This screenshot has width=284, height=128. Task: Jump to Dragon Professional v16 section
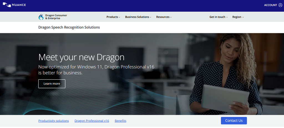pyautogui.click(x=92, y=121)
